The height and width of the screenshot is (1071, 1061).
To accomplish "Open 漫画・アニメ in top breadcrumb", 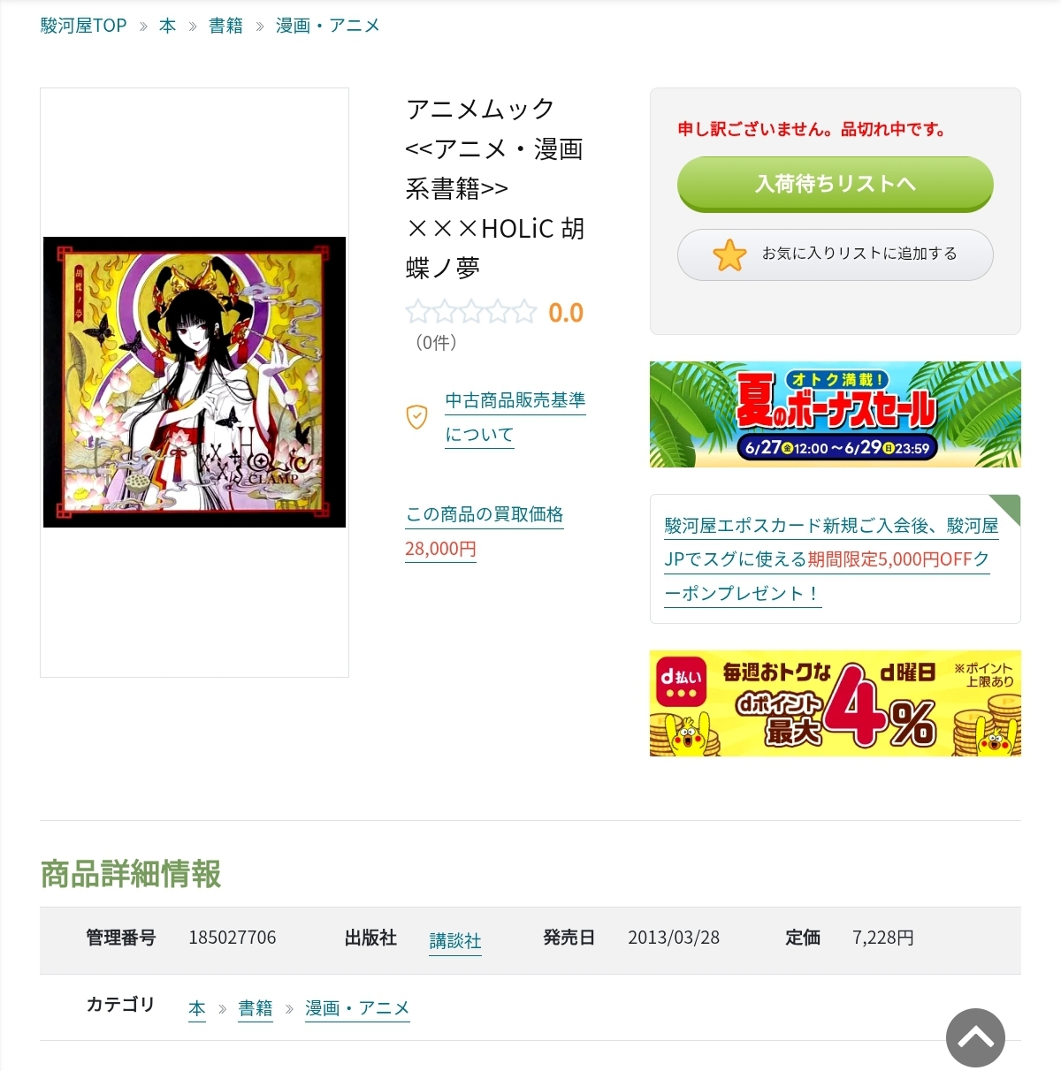I will (328, 26).
